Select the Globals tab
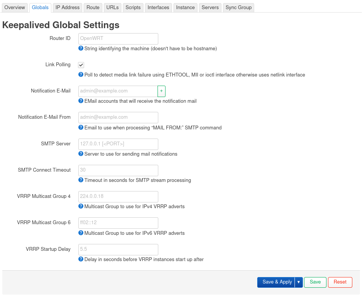Viewport: 363px width, 298px height. tap(40, 7)
